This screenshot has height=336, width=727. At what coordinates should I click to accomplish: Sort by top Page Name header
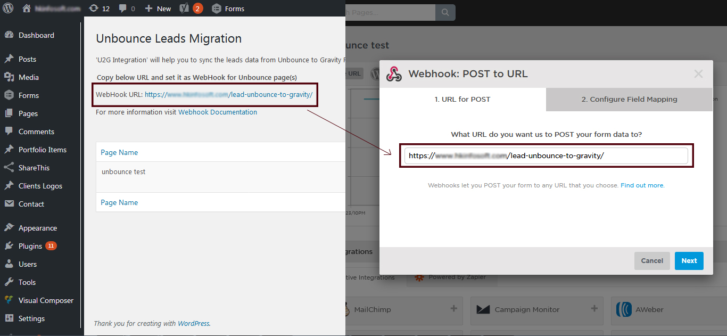(x=119, y=152)
